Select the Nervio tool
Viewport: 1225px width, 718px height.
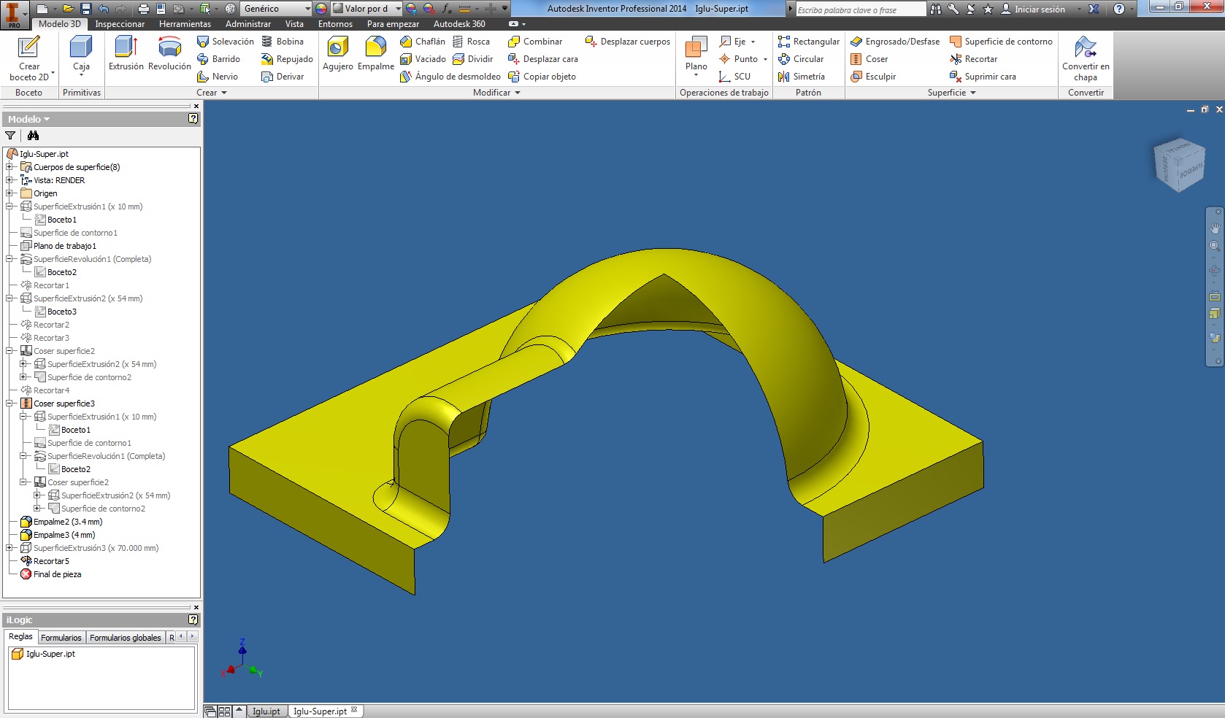[218, 77]
